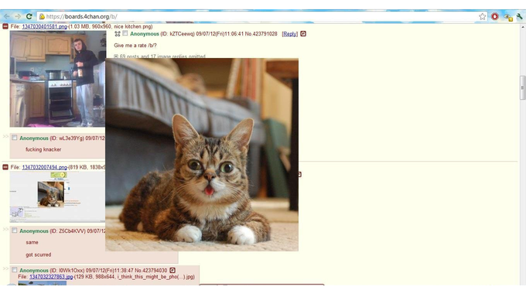Reload the page with the refresh icon
Viewport: 526px width, 297px height.
29,16
